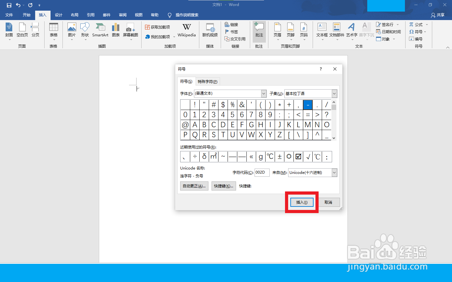Switch to the 特殊字符 tab
The height and width of the screenshot is (282, 452).
(x=207, y=81)
